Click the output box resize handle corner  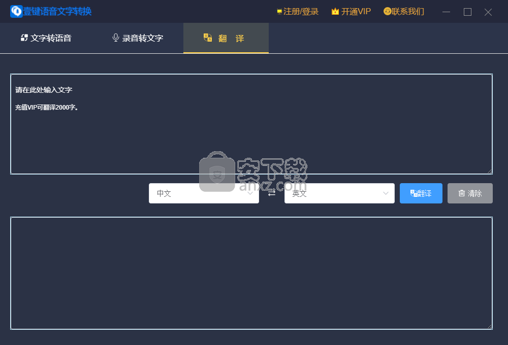click(x=490, y=327)
